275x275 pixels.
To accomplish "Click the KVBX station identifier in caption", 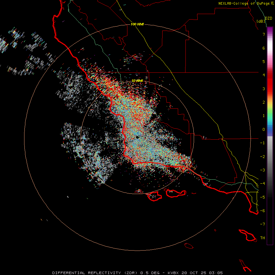I will coord(173,273).
